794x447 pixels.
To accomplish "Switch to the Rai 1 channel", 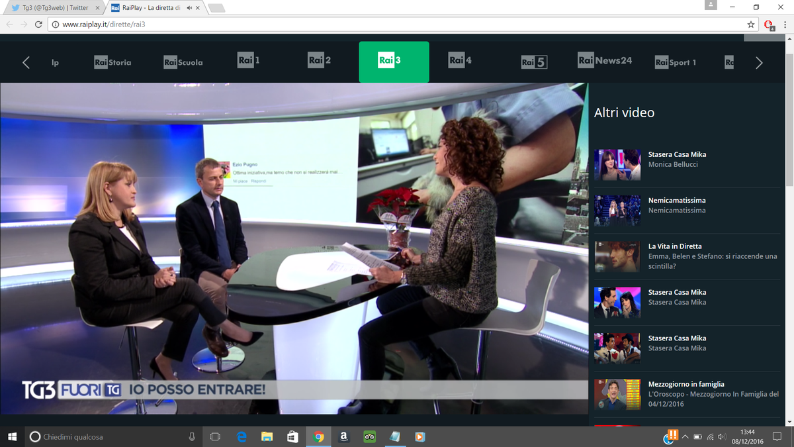I will click(x=248, y=60).
